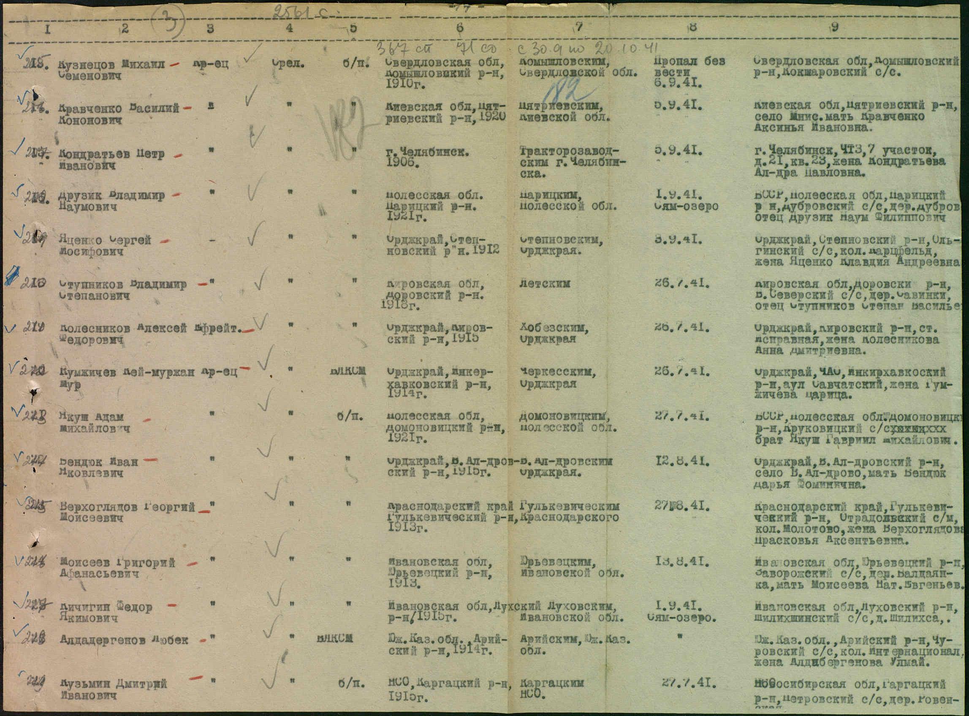Screen dimensions: 969x716
Task: Click relative "отец Друзик Наум Филиппович"
Action: click(x=851, y=217)
